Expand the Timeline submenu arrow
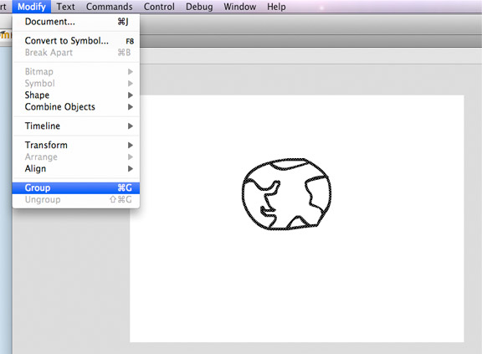Image resolution: width=482 pixels, height=354 pixels. pos(131,126)
